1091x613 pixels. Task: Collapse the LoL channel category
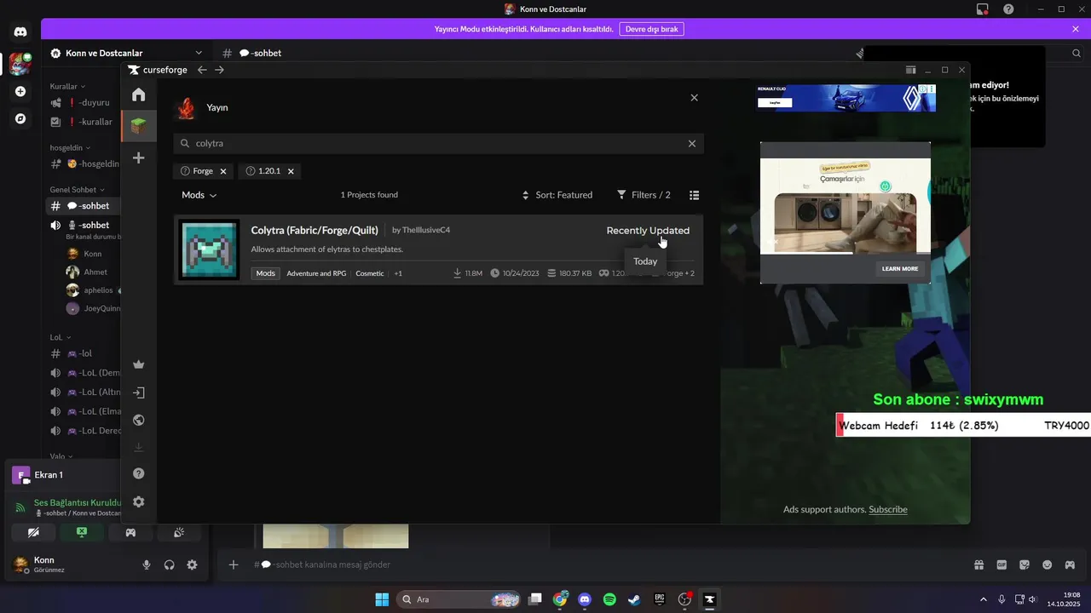point(61,337)
